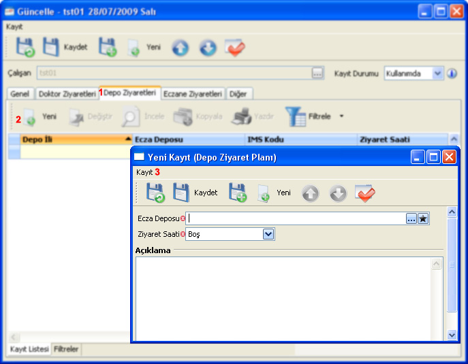Click the Ziyaret Saati column header
The width and height of the screenshot is (468, 364).
coord(403,139)
